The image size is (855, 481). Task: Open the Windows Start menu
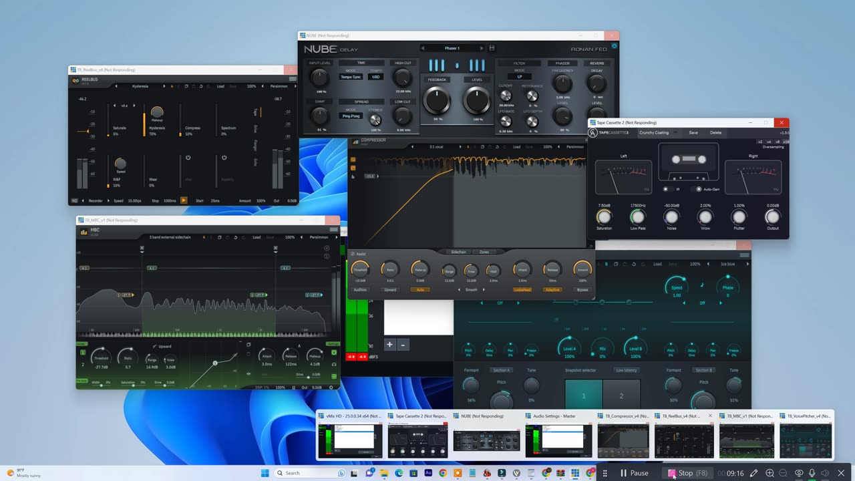(x=265, y=473)
